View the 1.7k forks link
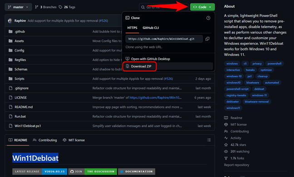294x177 pixels. point(234,158)
